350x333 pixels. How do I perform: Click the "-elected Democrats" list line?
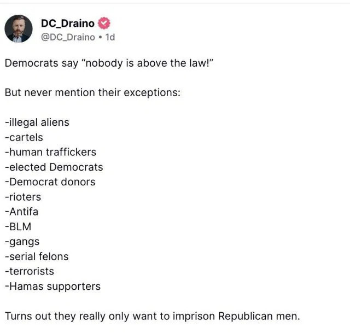click(x=54, y=167)
